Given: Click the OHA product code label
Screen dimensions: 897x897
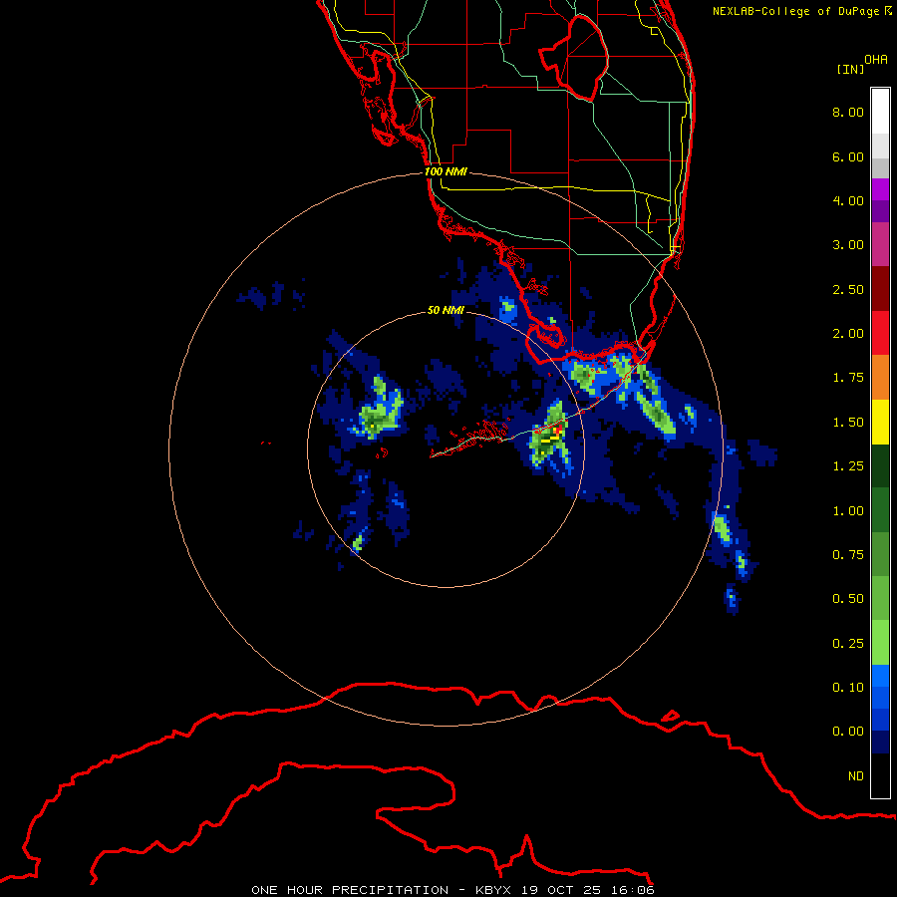Looking at the screenshot, I should (876, 60).
